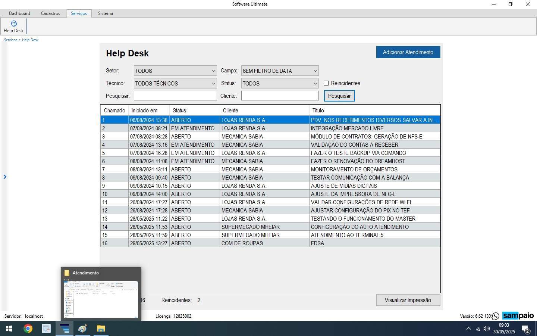
Task: Open the Wi-Fi network tray icon
Action: pyautogui.click(x=478, y=329)
